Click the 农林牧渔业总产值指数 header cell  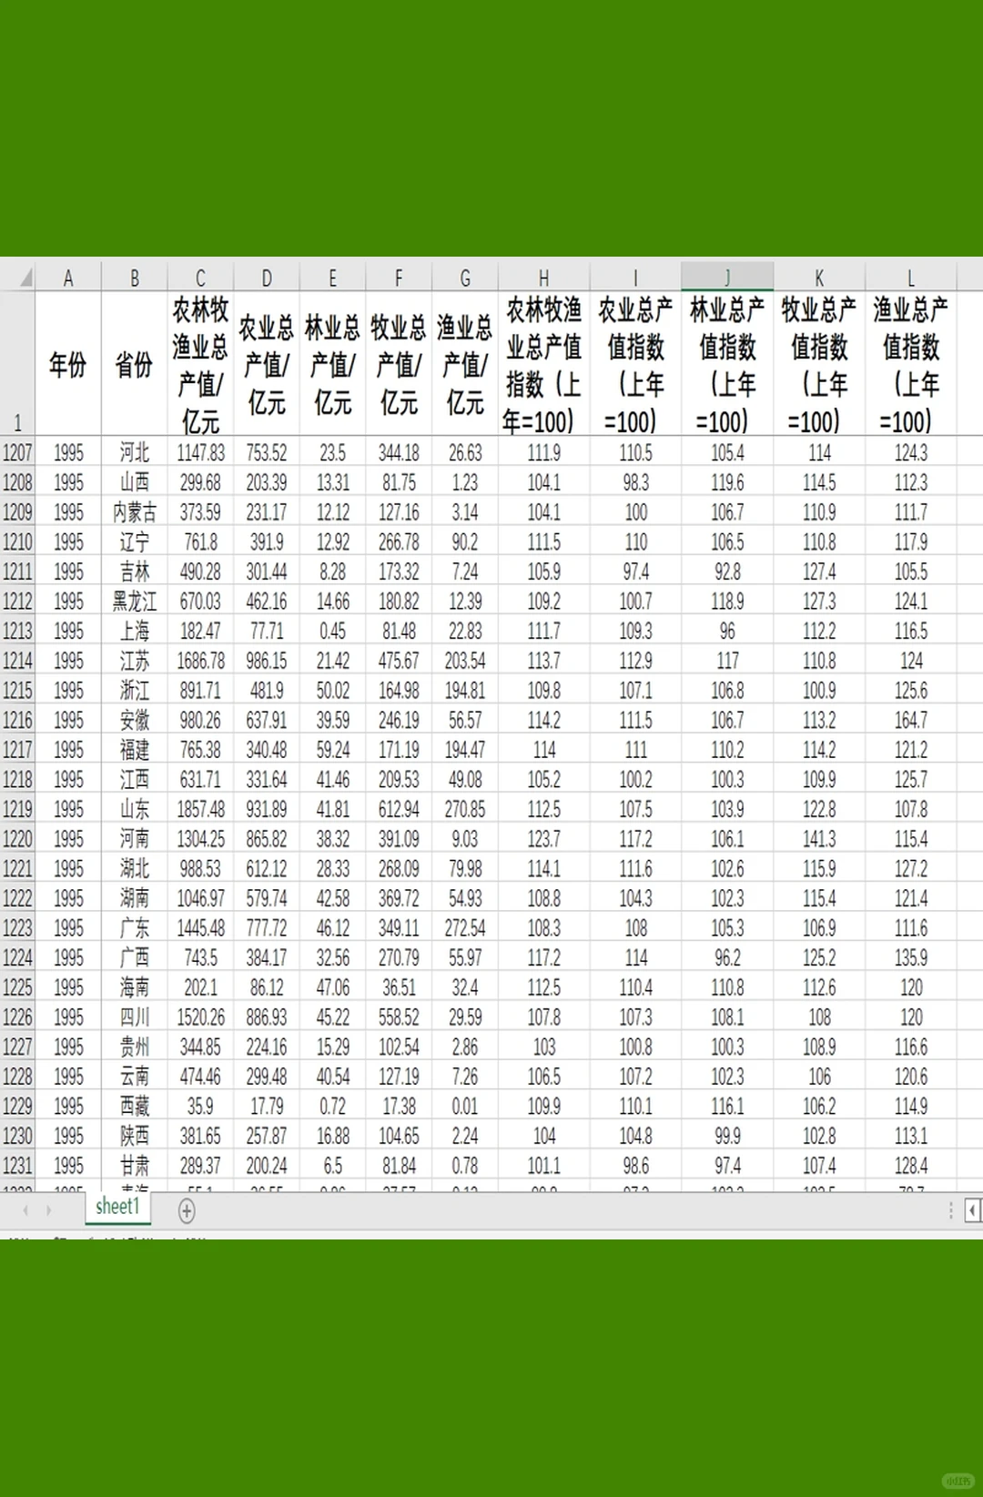(x=543, y=364)
